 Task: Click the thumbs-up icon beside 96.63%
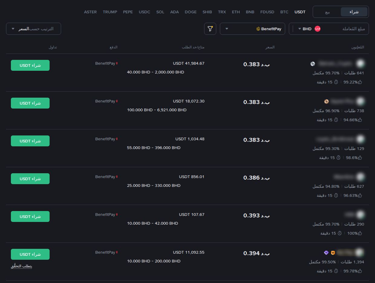[360, 195]
